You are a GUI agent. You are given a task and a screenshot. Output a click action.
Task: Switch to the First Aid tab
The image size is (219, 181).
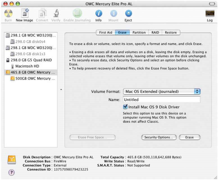(x=106, y=33)
